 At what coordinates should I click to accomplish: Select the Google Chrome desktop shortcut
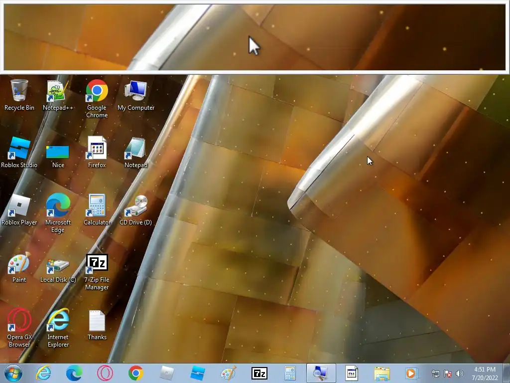pyautogui.click(x=97, y=98)
